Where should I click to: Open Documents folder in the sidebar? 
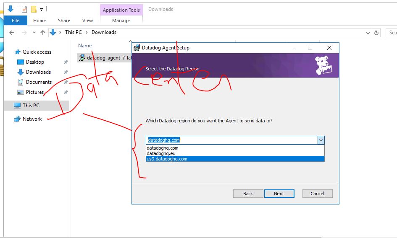click(39, 82)
